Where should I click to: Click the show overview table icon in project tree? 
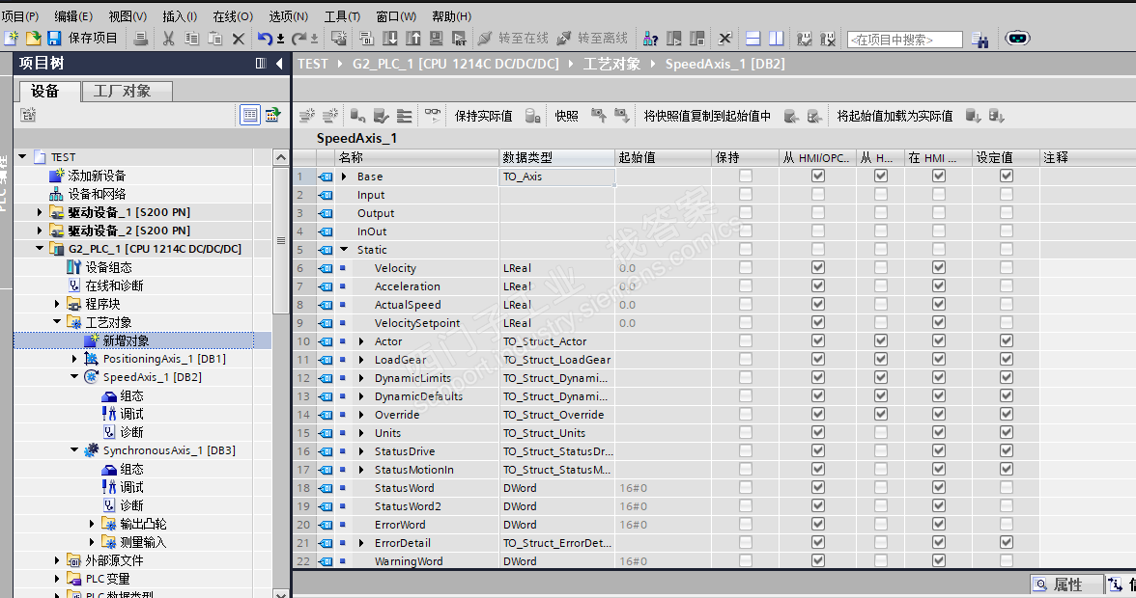pyautogui.click(x=250, y=114)
